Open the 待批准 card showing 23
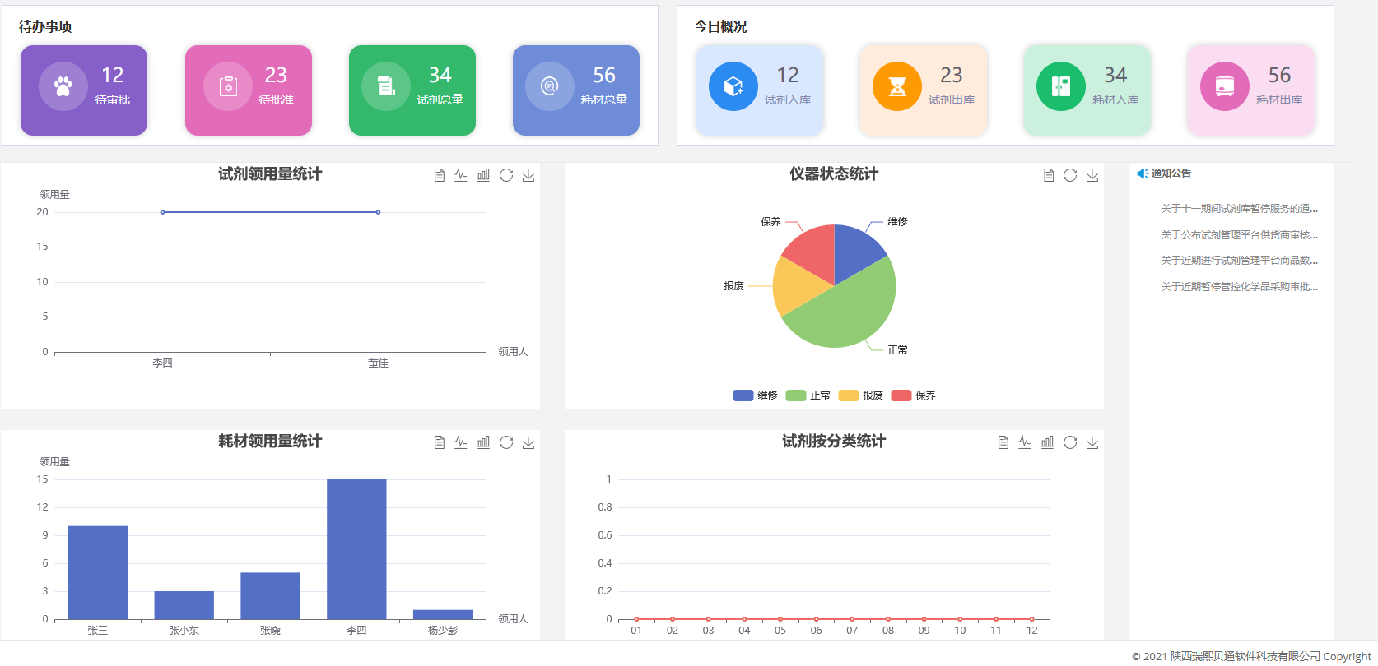Screen dimensions: 1378x666 click(x=249, y=90)
